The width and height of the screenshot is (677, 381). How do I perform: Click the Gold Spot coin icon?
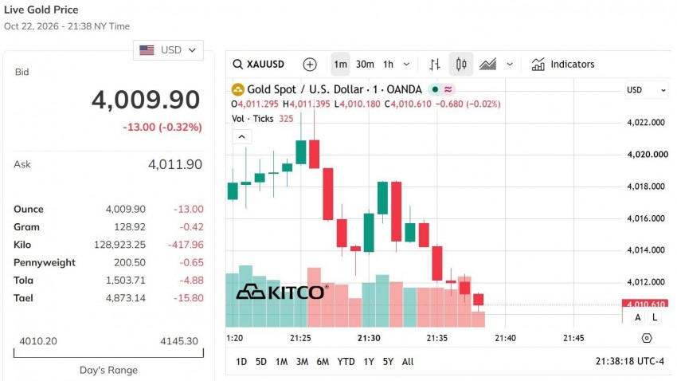[237, 89]
